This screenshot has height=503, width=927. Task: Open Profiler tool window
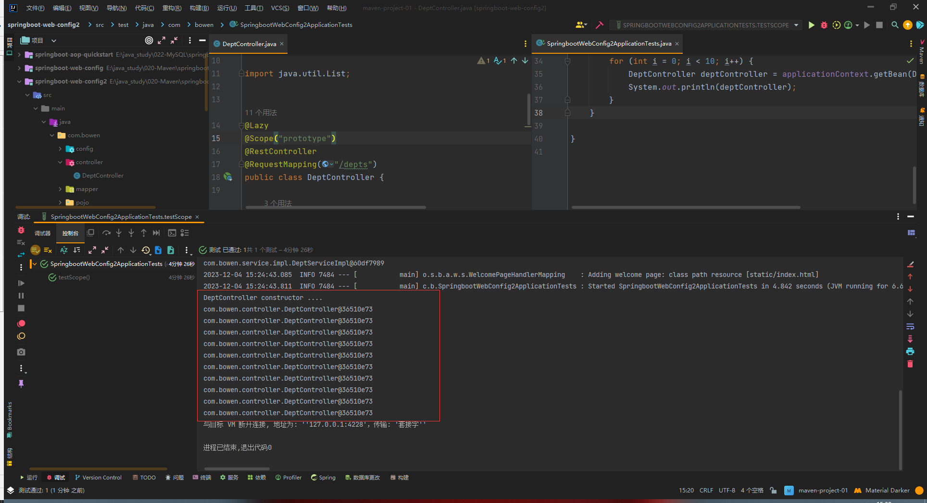pyautogui.click(x=288, y=478)
